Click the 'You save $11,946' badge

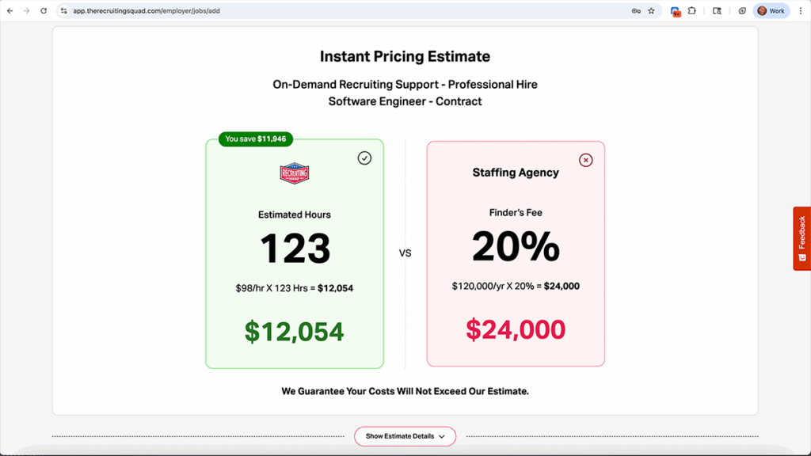[x=255, y=139]
